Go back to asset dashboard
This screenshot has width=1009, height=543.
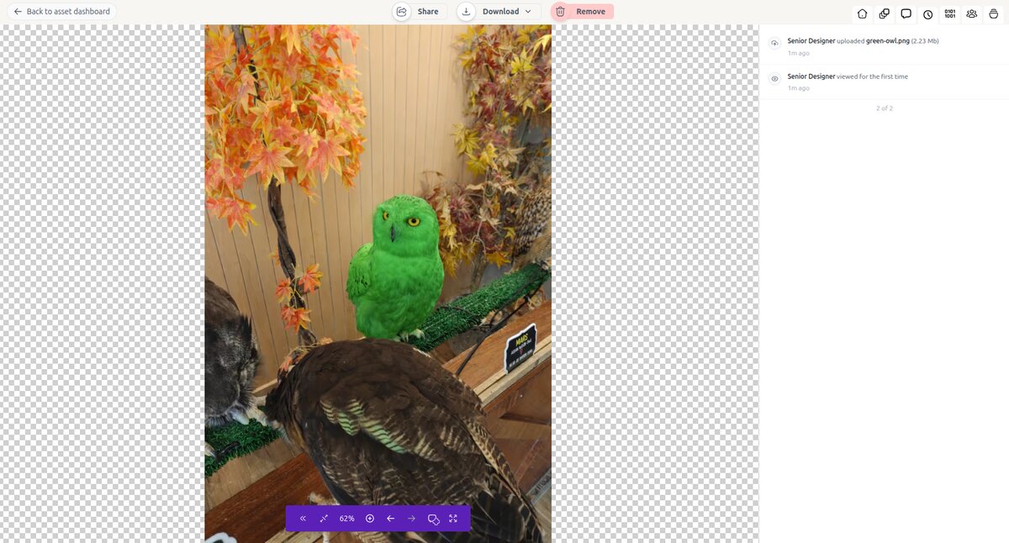pos(61,12)
